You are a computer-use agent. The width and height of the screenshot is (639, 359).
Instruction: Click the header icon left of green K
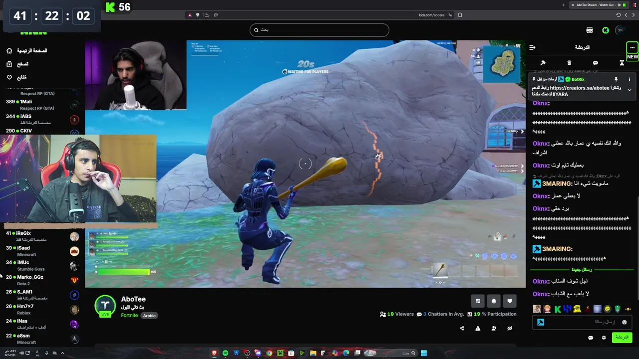click(590, 30)
